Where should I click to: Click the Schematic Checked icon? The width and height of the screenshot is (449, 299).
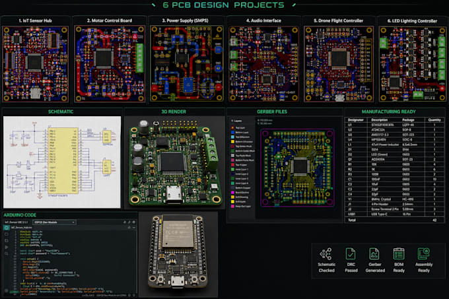[326, 254]
